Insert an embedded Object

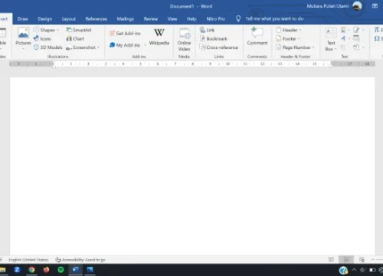click(x=358, y=48)
